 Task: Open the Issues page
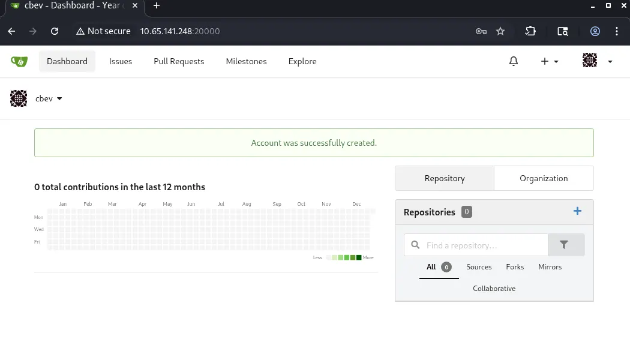121,61
